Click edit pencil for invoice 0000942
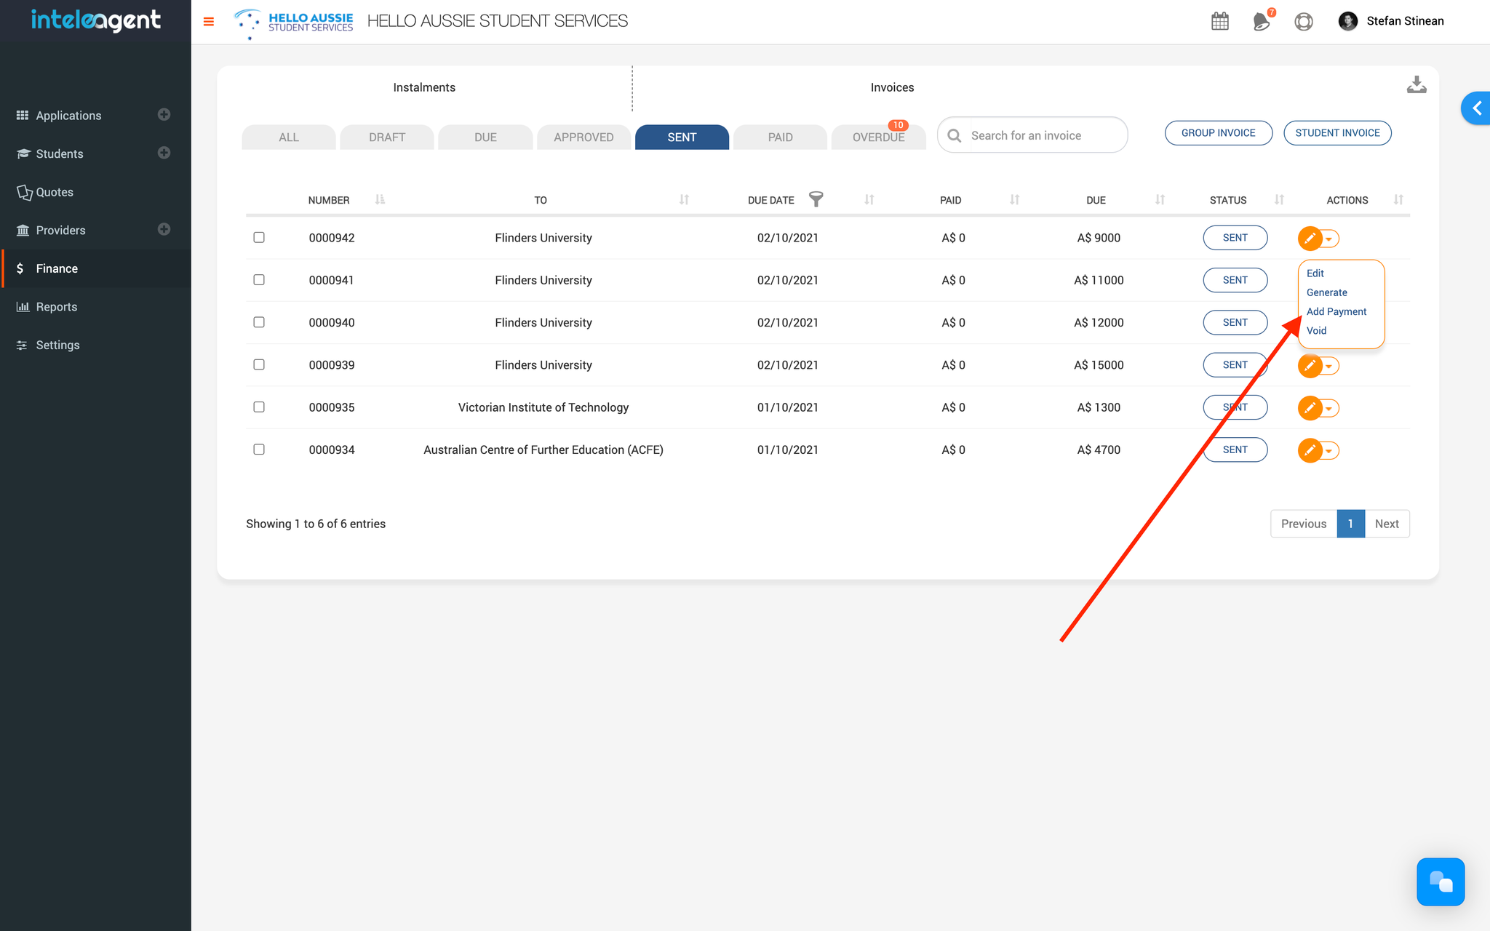Image resolution: width=1490 pixels, height=931 pixels. pyautogui.click(x=1310, y=238)
